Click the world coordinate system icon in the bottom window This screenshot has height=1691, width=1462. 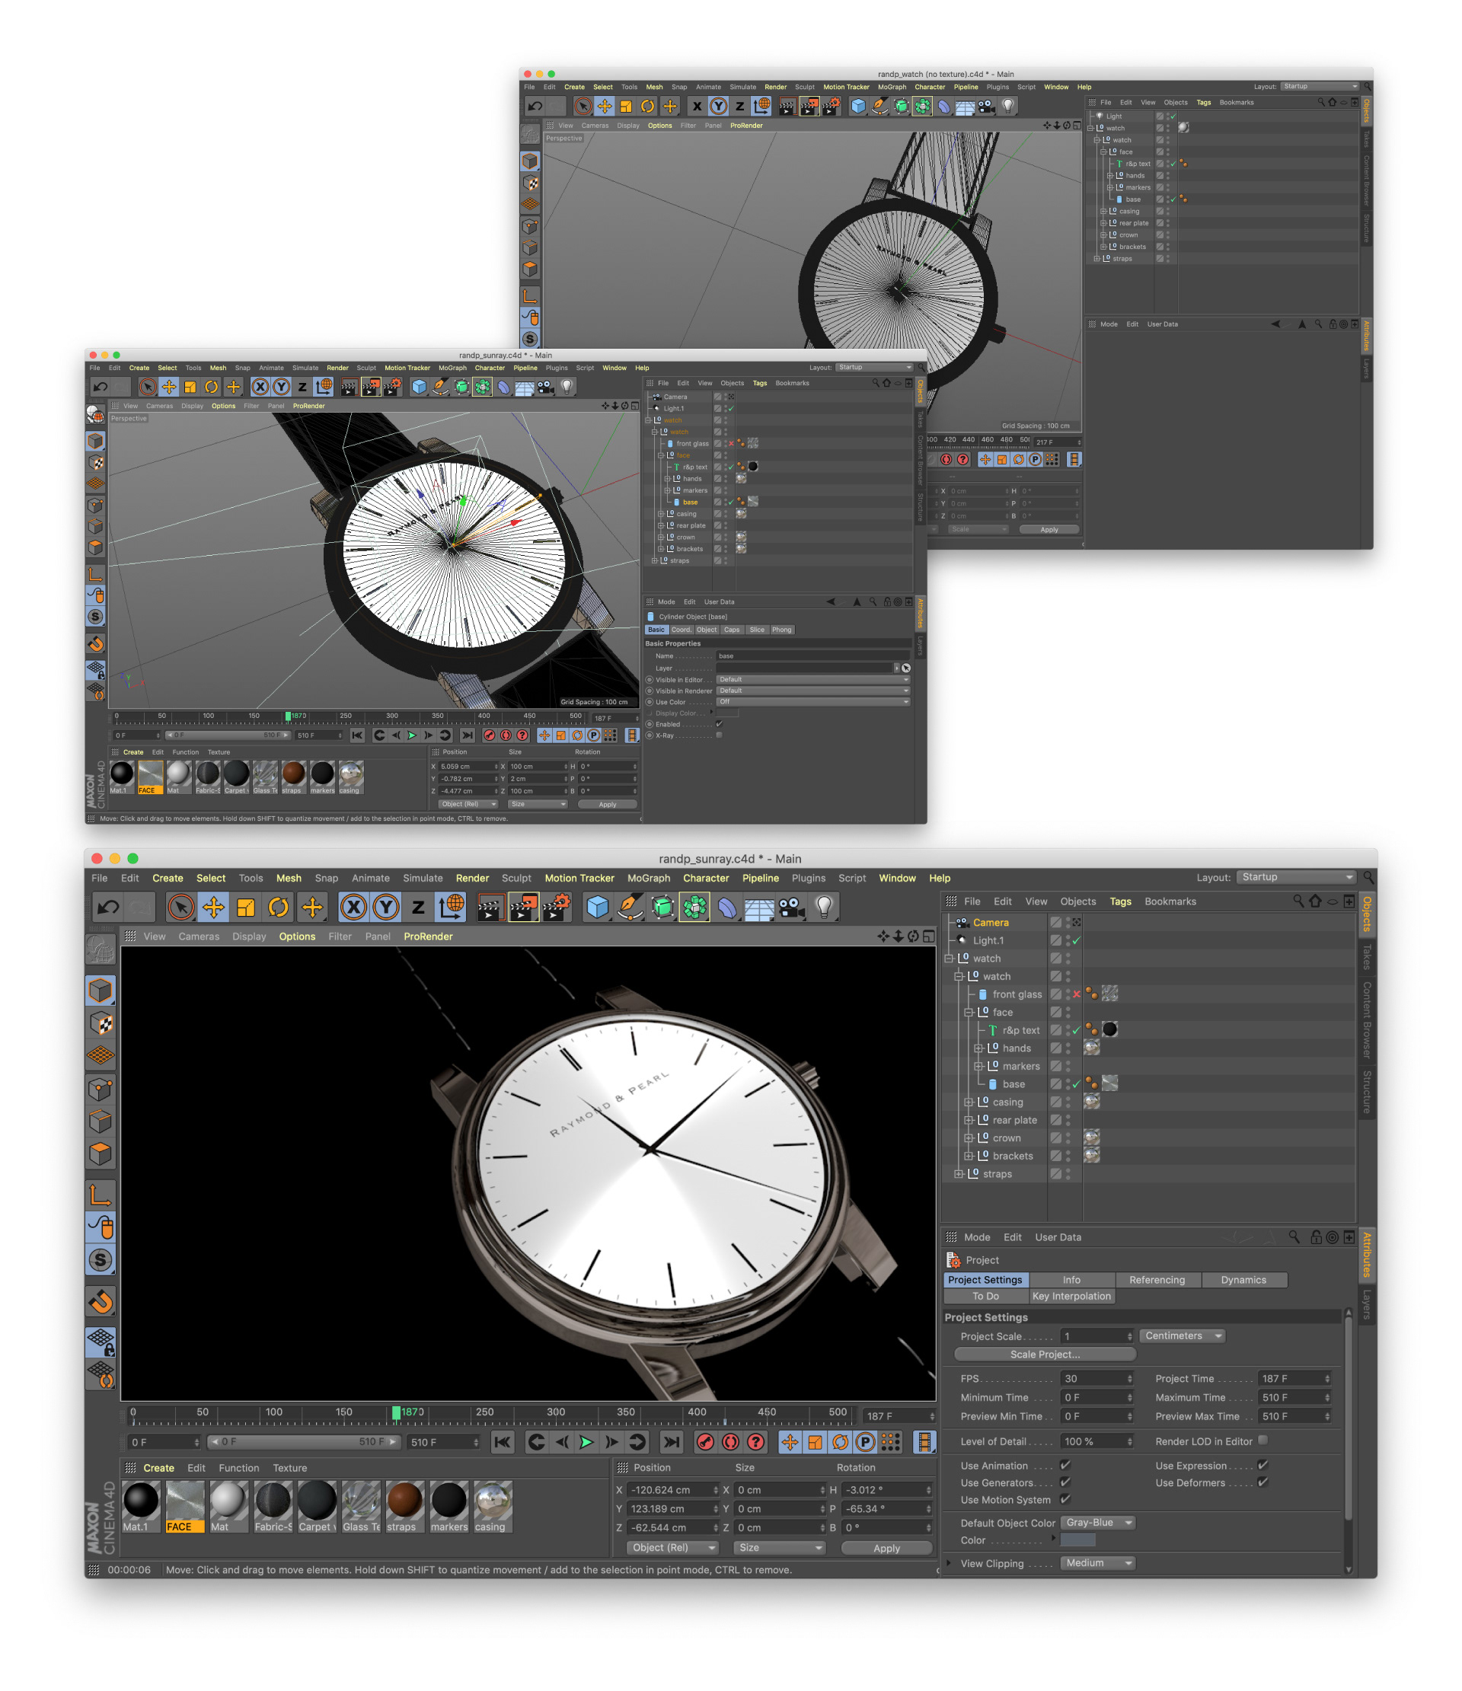coord(451,907)
